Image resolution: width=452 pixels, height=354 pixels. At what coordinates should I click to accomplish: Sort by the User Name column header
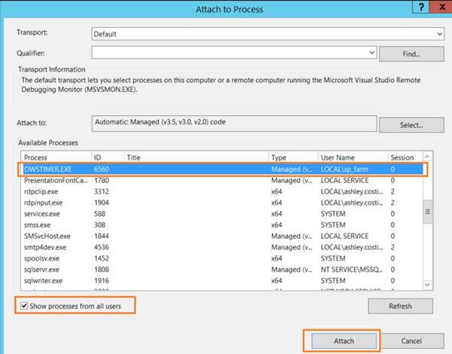[x=353, y=157]
